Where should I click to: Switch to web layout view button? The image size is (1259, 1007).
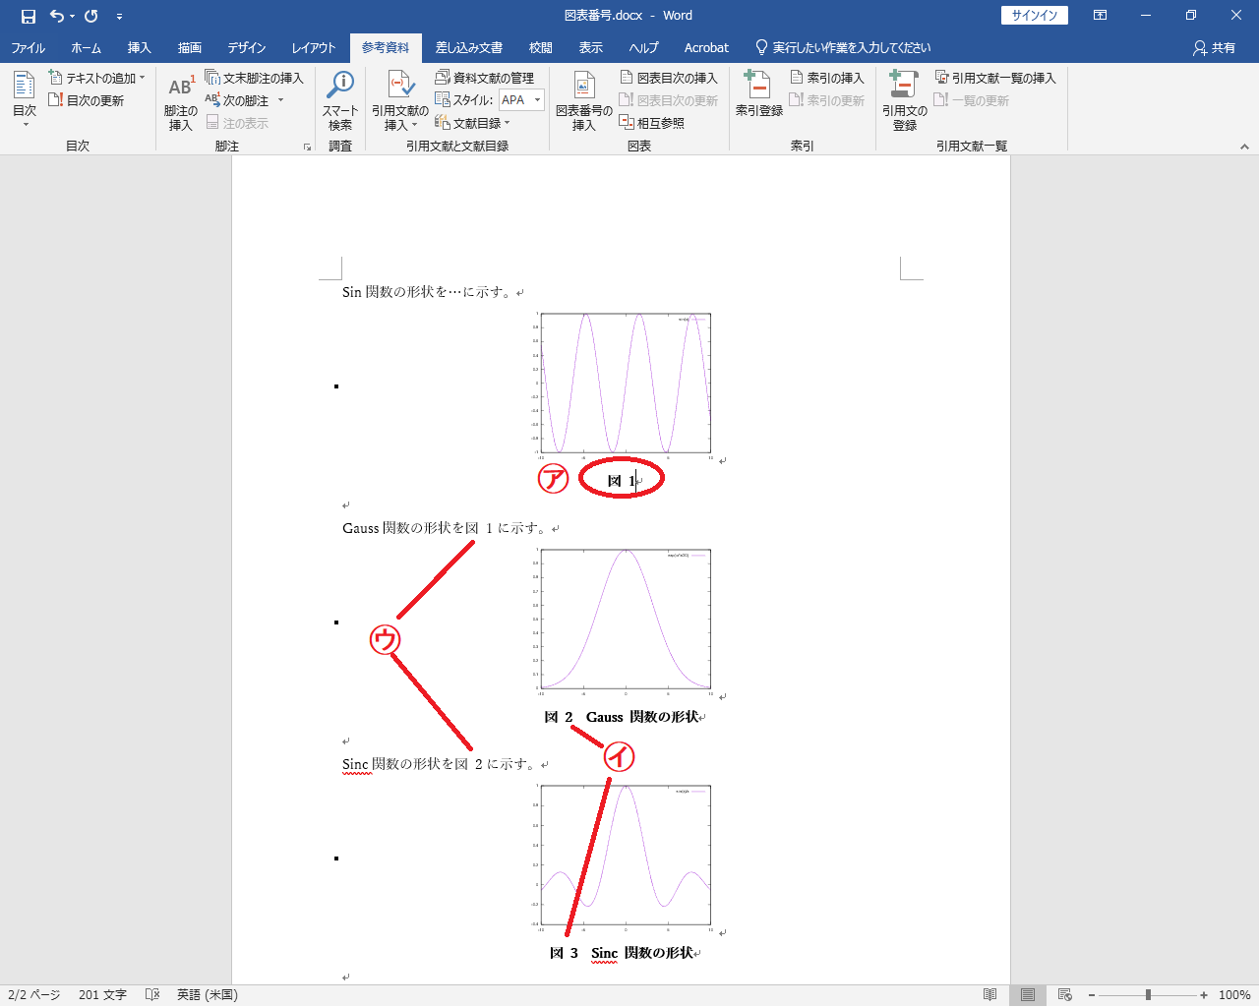pos(1064,995)
